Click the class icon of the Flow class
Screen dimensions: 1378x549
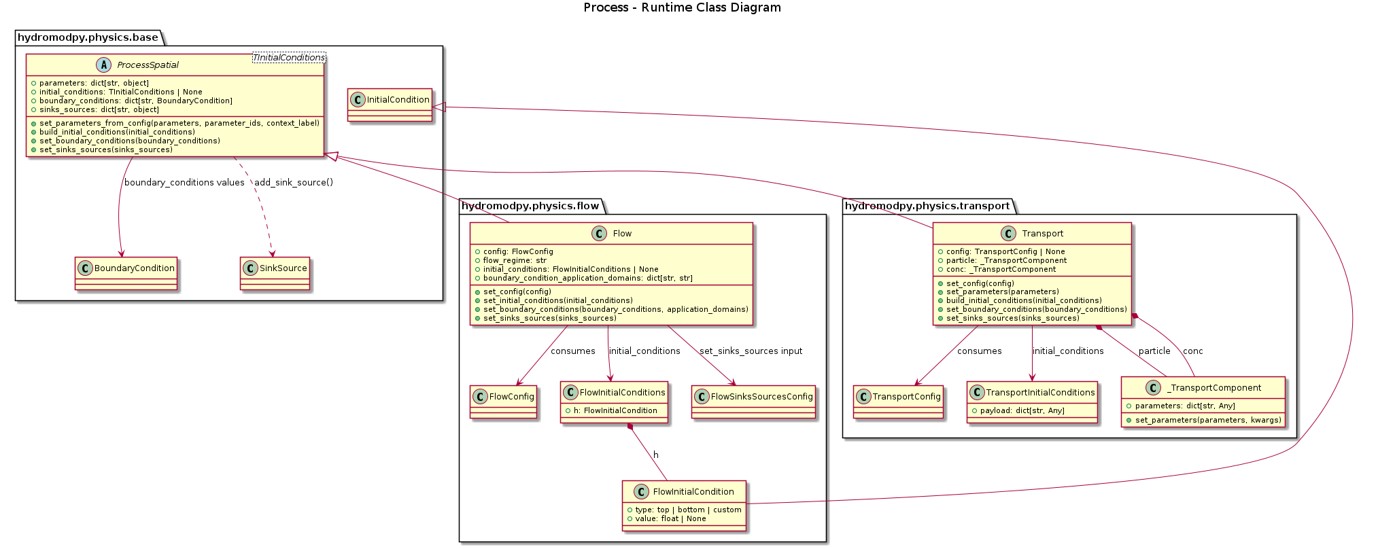599,233
